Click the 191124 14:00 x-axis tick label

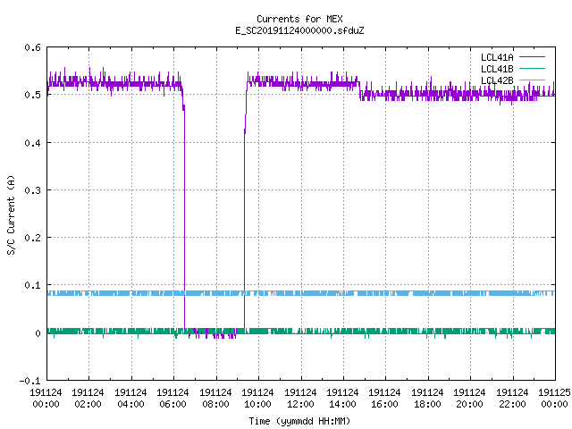(x=342, y=398)
